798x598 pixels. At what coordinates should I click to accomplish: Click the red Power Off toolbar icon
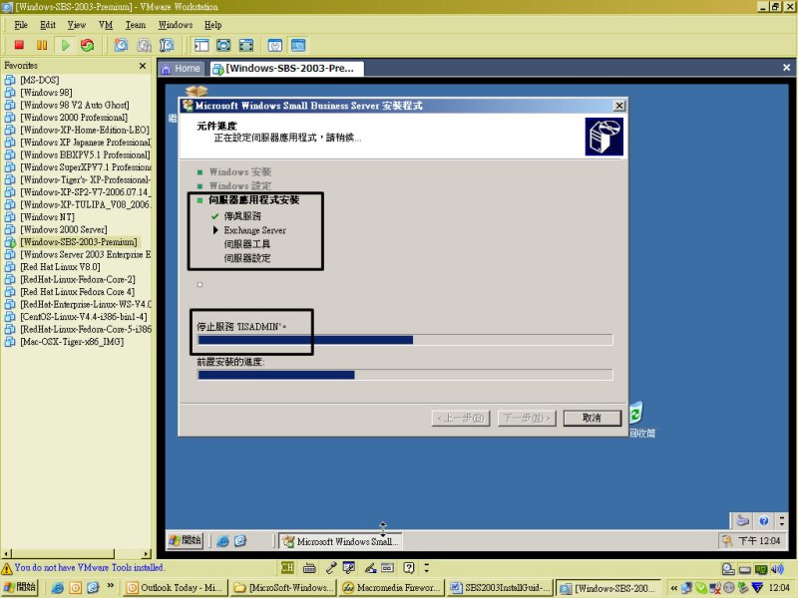coord(19,45)
